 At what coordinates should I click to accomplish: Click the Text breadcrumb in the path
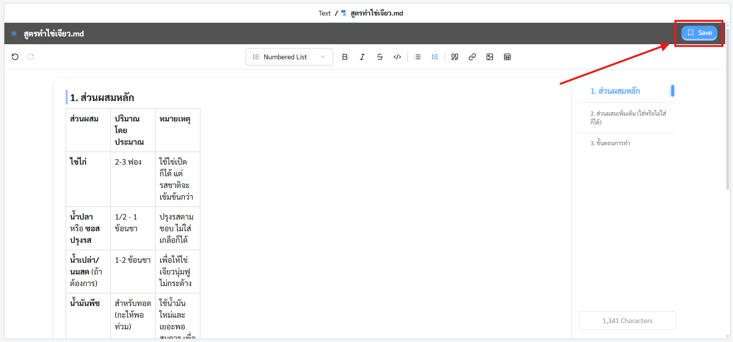pos(324,13)
